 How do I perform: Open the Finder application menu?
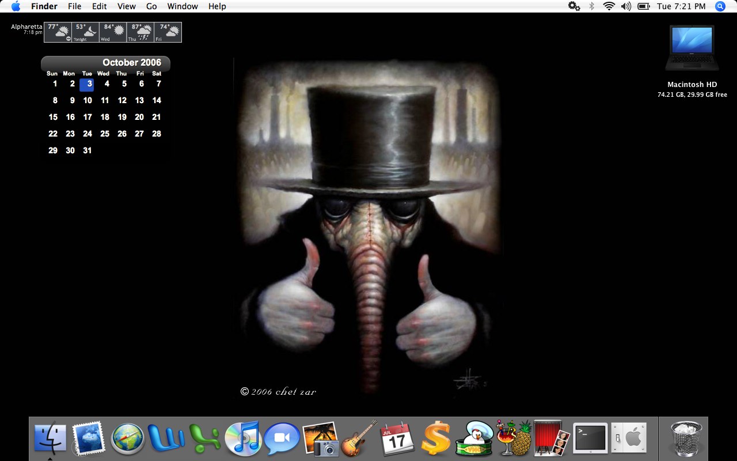(x=44, y=6)
